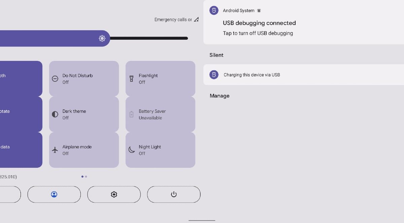Screen dimensions: 404x223
Task: Click the Charging via USB notification icon
Action: coord(214,75)
